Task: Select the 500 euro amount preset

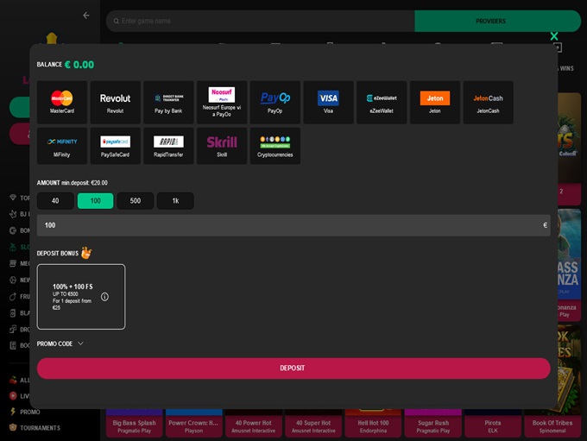Action: tap(136, 201)
